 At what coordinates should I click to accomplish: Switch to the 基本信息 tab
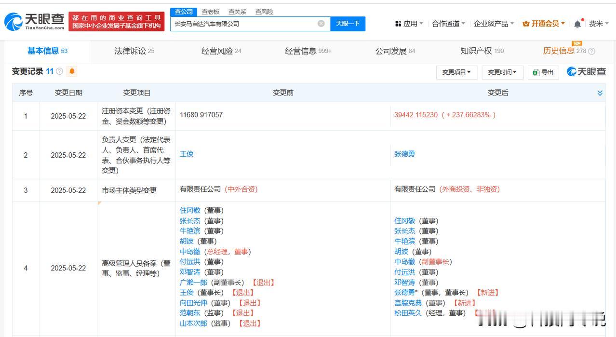click(x=47, y=51)
